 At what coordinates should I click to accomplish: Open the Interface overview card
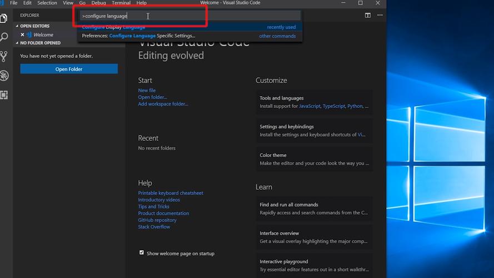pyautogui.click(x=314, y=237)
